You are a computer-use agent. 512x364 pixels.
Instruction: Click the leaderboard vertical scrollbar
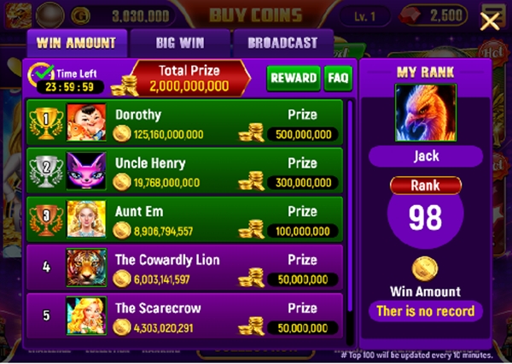(x=350, y=222)
